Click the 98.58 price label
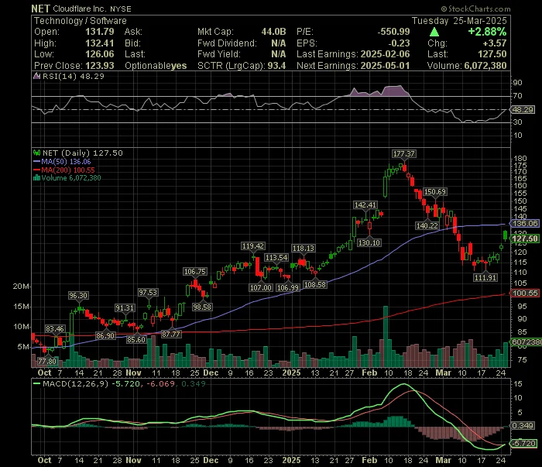The image size is (542, 467). pos(202,307)
